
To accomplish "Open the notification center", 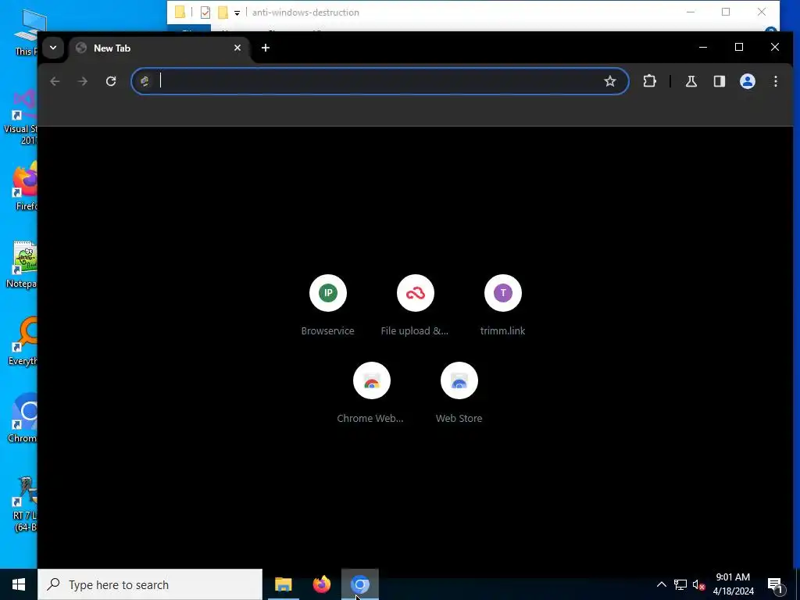I will pyautogui.click(x=775, y=584).
